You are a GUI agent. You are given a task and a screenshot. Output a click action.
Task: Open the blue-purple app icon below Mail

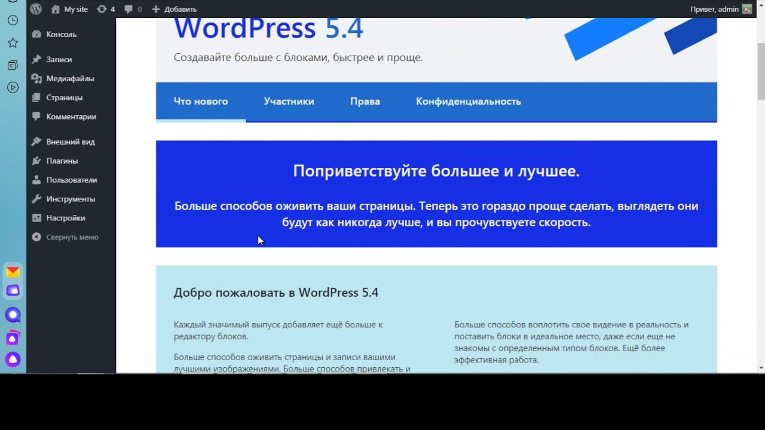pos(13,291)
